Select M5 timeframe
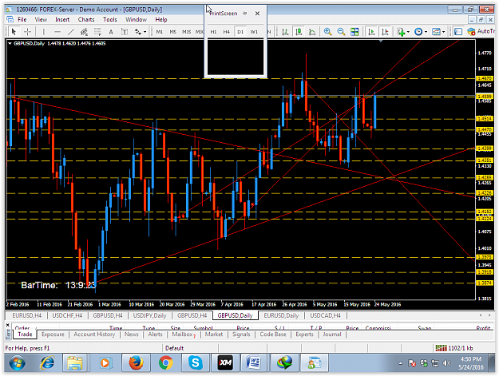The image size is (499, 376). [x=172, y=31]
